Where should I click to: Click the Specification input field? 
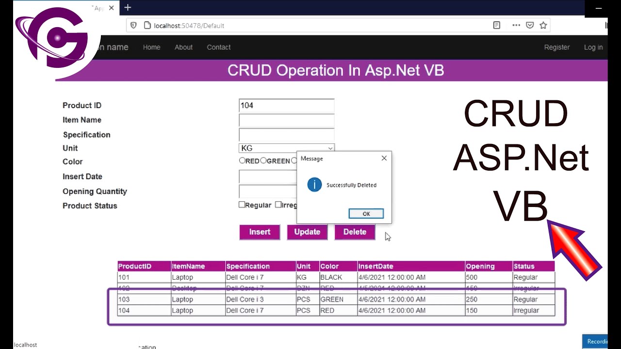tap(286, 135)
